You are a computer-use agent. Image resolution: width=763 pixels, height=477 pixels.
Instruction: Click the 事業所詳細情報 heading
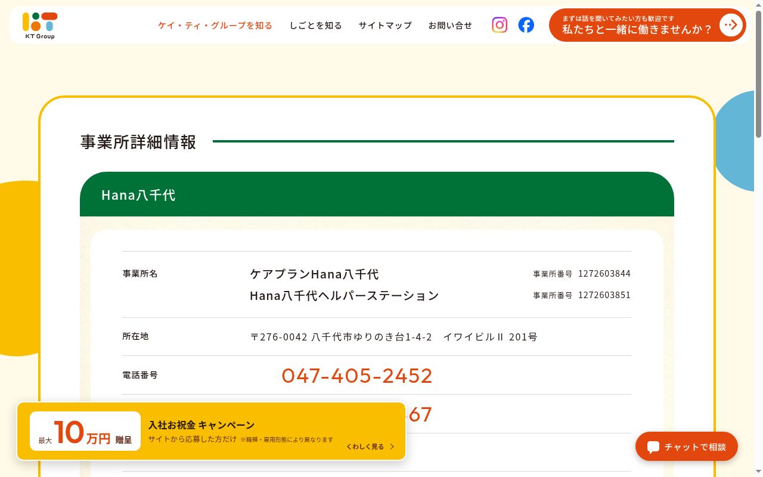[x=138, y=141]
